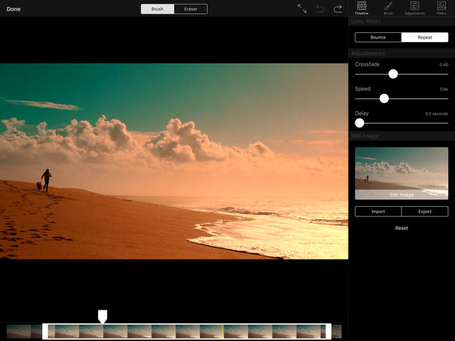The height and width of the screenshot is (341, 455).
Task: Switch to Eraser mode
Action: [190, 9]
